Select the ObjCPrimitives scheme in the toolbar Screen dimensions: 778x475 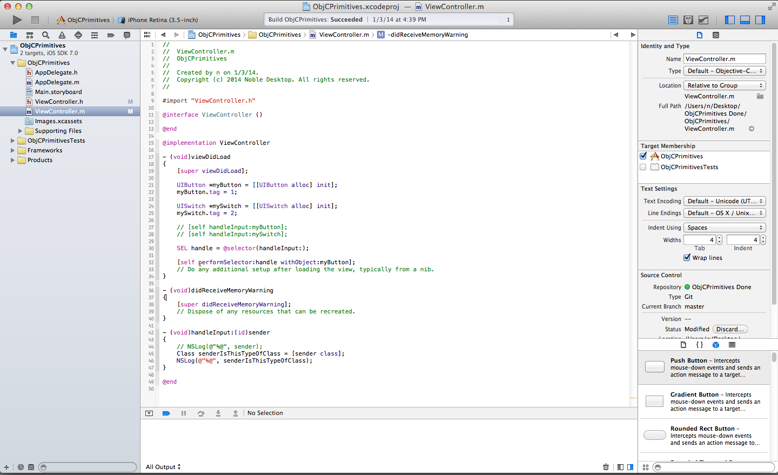pos(83,20)
